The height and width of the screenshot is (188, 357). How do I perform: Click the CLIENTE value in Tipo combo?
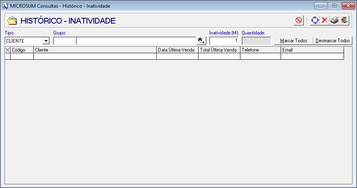15,41
